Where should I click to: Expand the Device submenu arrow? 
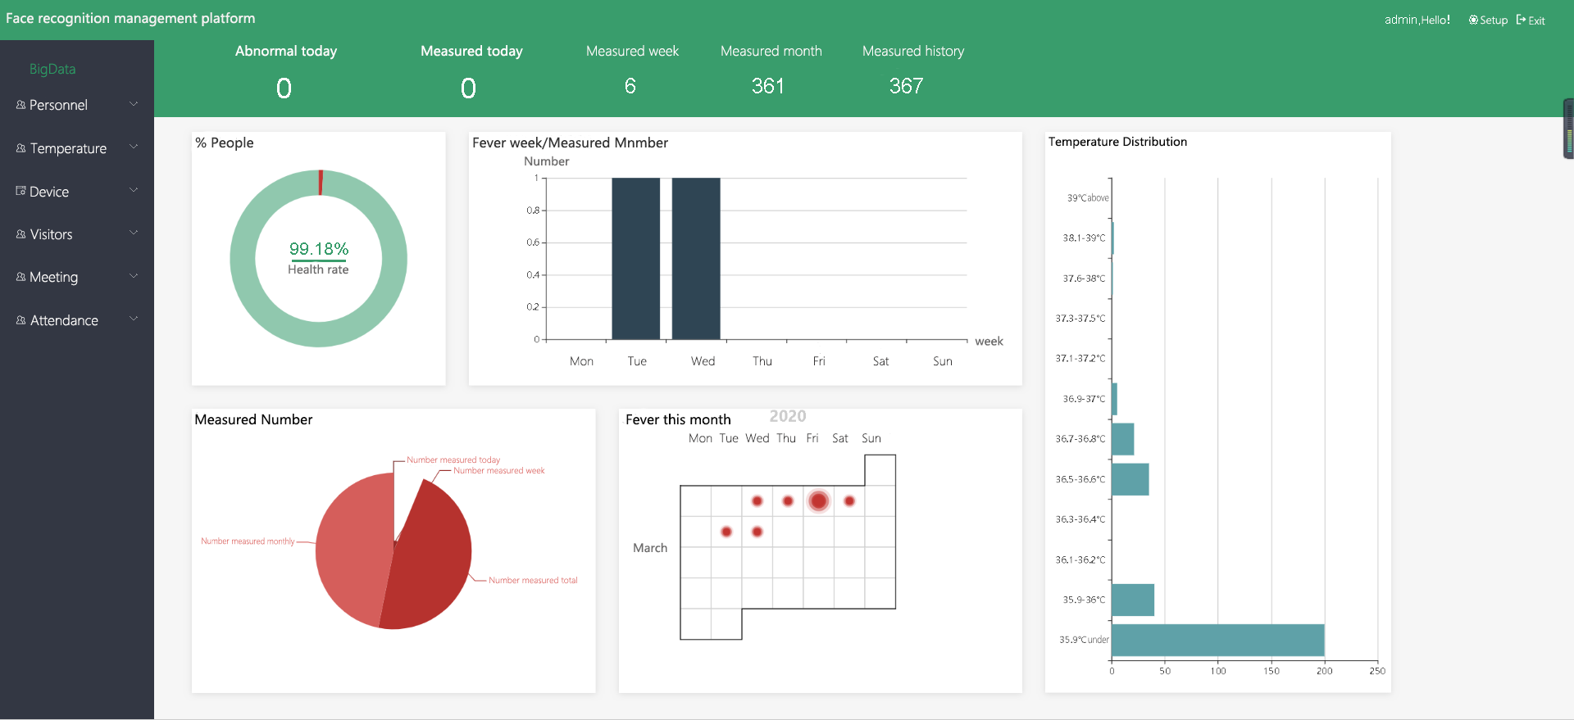tap(134, 190)
